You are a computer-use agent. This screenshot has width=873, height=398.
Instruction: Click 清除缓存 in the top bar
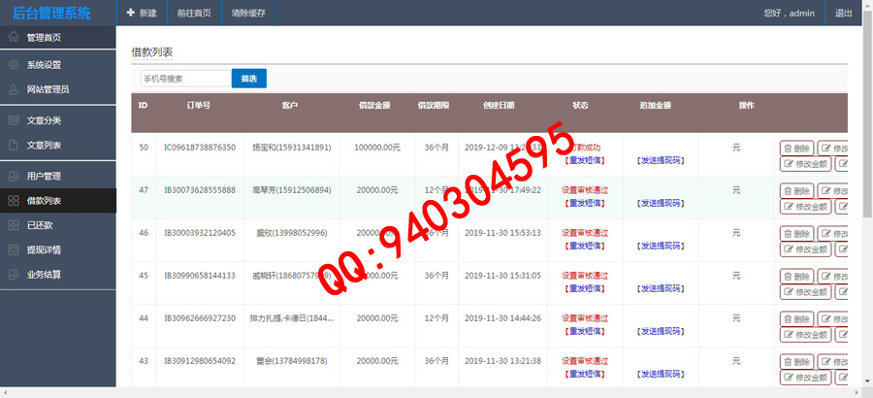coord(249,14)
